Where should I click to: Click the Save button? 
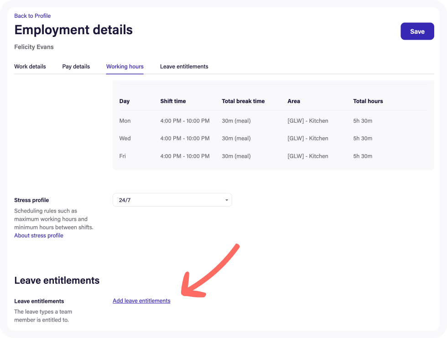tap(416, 31)
